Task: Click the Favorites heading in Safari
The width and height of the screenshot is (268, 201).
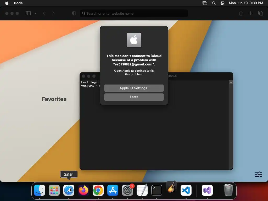Action: coord(54,99)
